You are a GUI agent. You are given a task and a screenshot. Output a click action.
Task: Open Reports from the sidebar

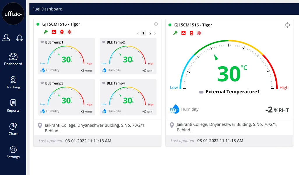pos(13,103)
